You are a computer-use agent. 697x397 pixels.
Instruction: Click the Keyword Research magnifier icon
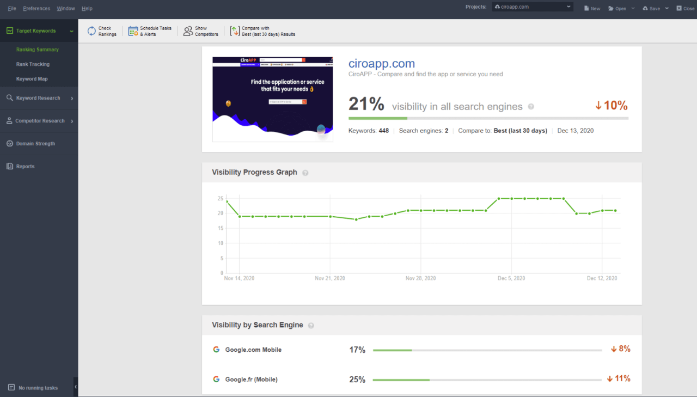pyautogui.click(x=10, y=98)
